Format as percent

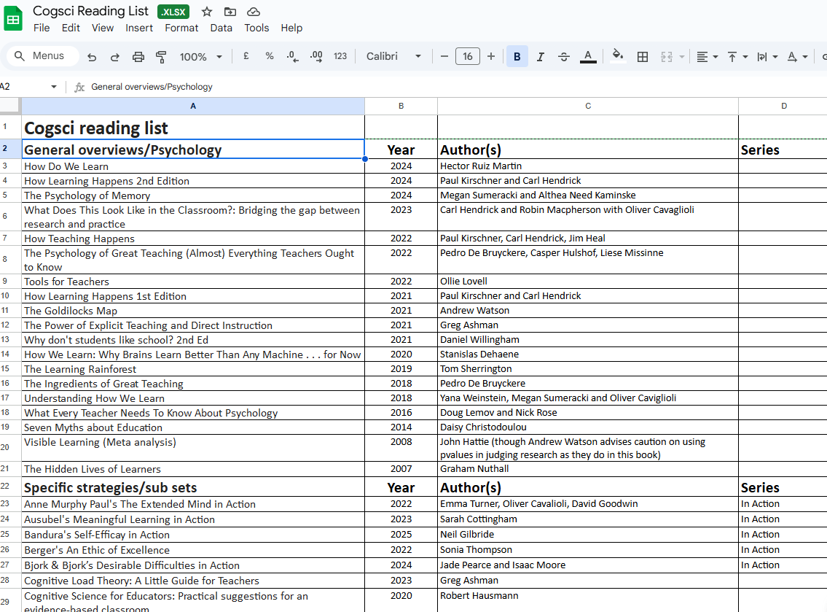270,56
